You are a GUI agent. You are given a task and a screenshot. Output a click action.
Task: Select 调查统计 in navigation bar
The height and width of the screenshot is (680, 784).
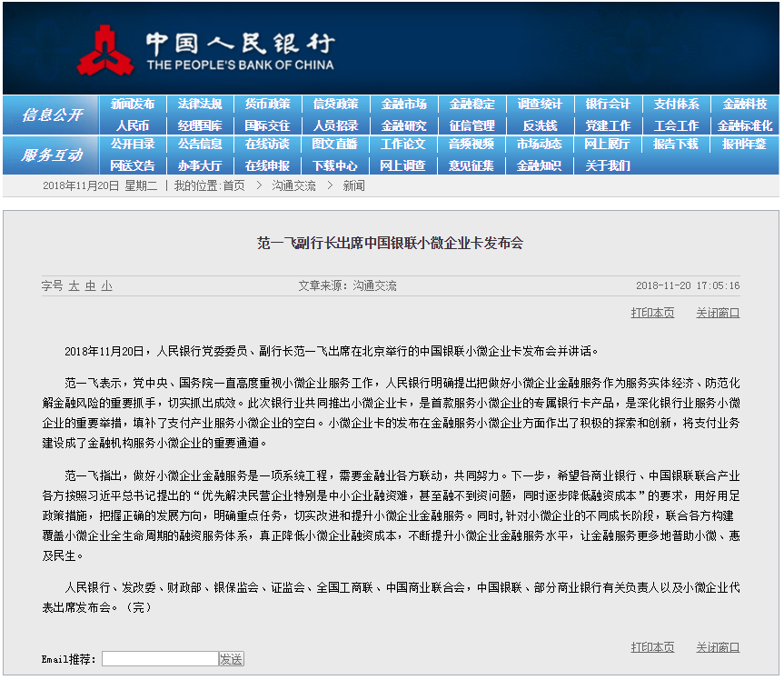coord(540,105)
